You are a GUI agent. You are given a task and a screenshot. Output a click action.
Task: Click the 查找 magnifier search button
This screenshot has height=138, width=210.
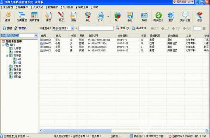click(122, 28)
